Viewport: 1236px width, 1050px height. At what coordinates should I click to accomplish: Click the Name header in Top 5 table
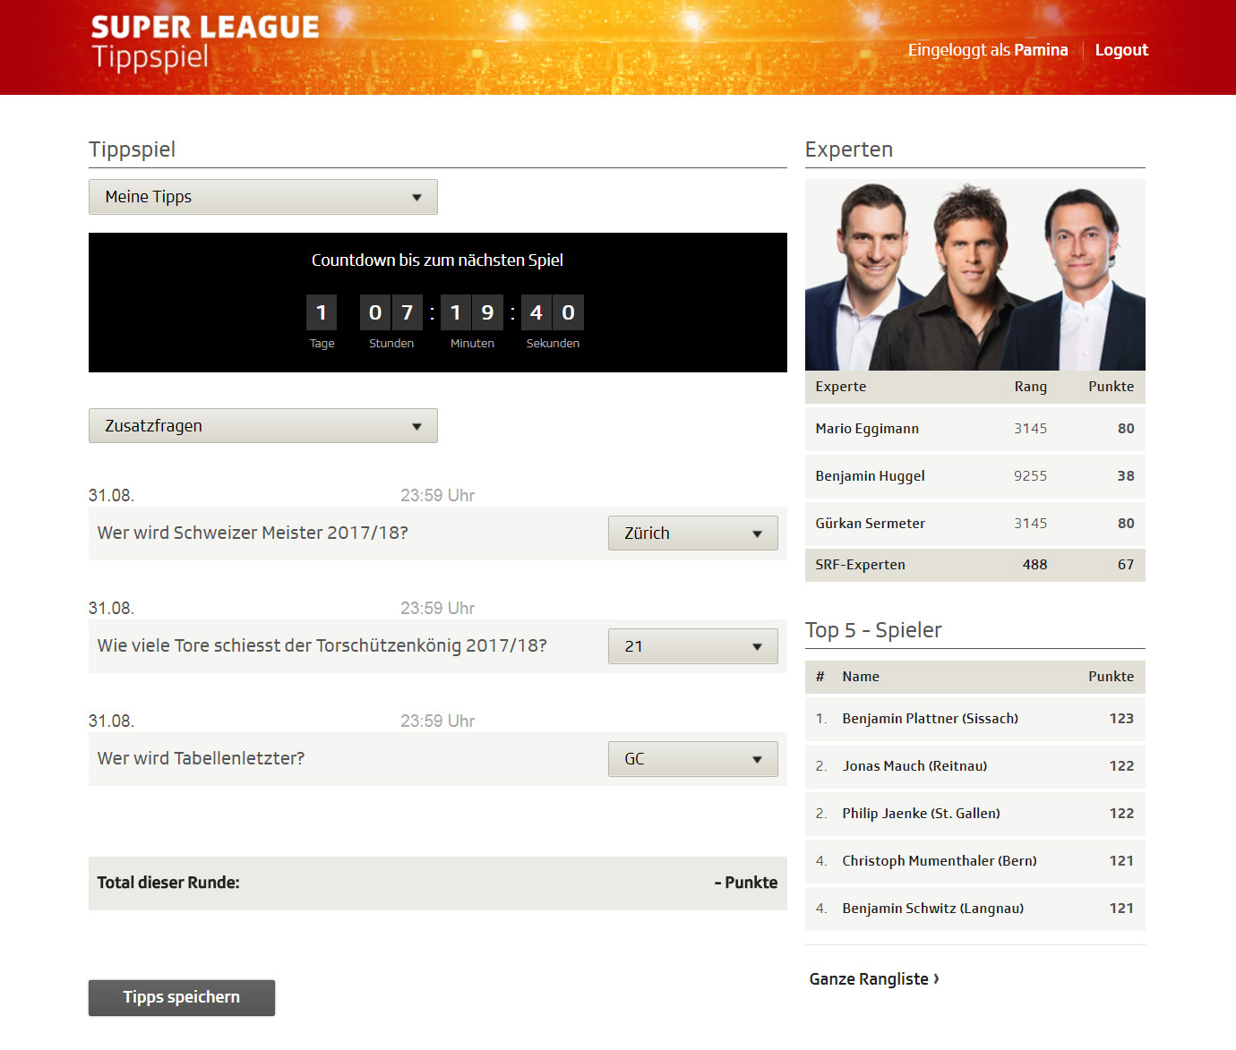tap(861, 677)
